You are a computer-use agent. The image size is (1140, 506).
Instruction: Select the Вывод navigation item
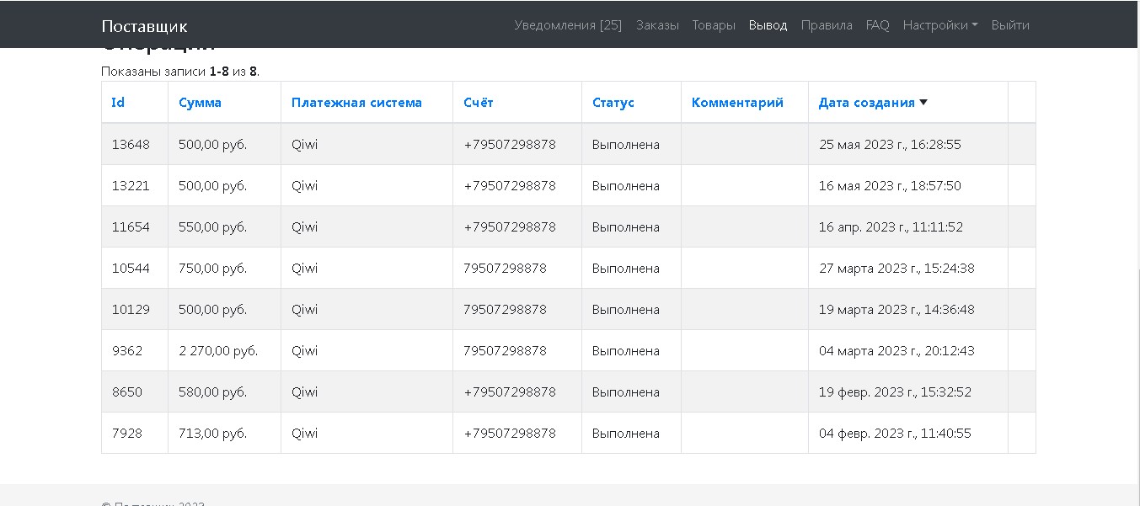pos(768,25)
